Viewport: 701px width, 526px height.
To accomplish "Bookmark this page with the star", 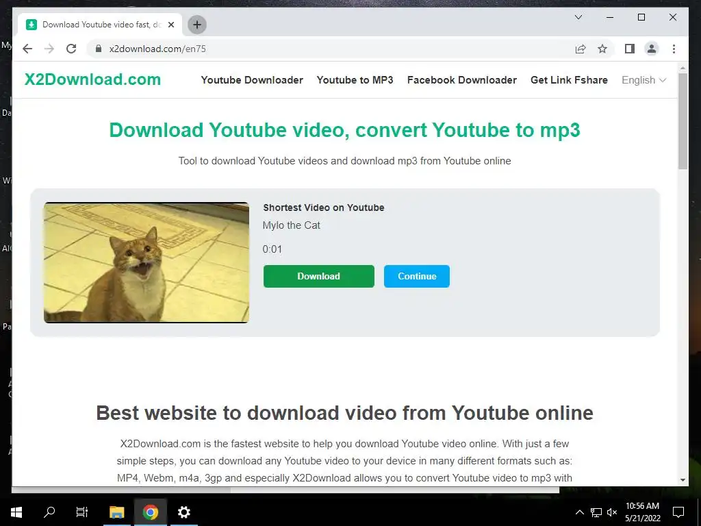I will point(602,49).
